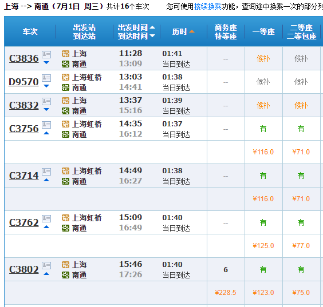323x307 pixels.
Task: Click origin station icon for C3836 上海
Action: (65, 54)
